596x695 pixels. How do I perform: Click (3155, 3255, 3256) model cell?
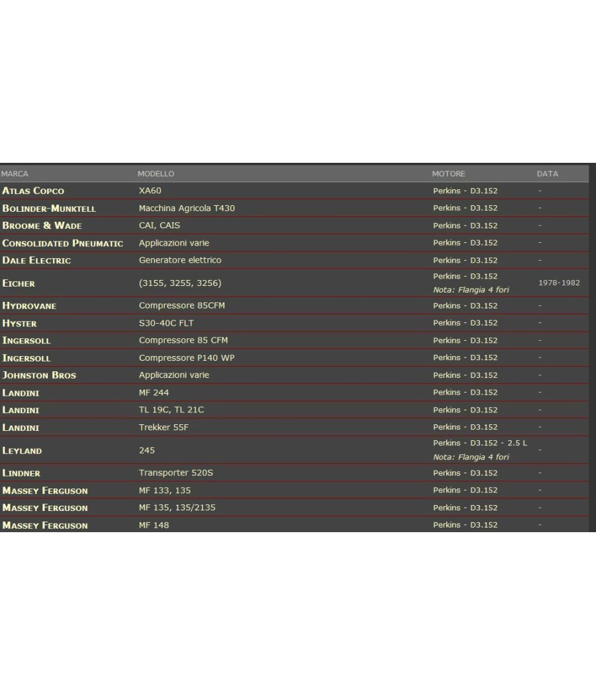tap(180, 283)
